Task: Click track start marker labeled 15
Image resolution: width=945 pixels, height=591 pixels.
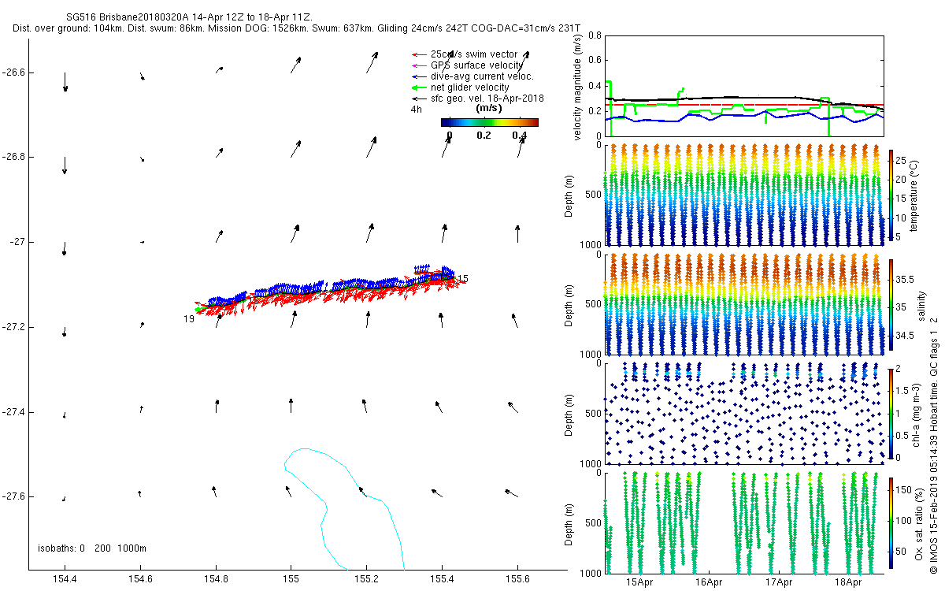Action: 463,279
